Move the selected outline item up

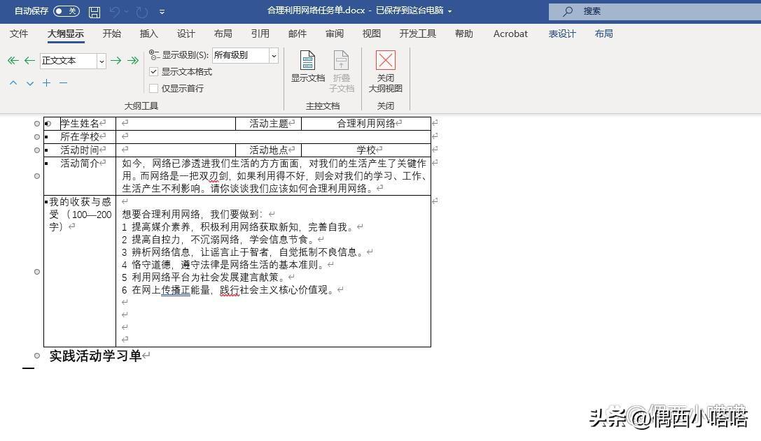[13, 82]
